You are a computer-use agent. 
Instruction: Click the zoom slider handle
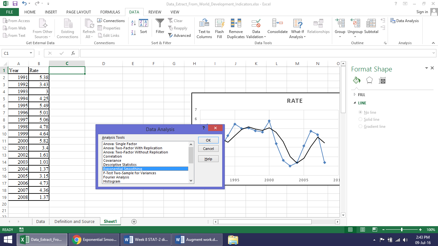pyautogui.click(x=402, y=230)
